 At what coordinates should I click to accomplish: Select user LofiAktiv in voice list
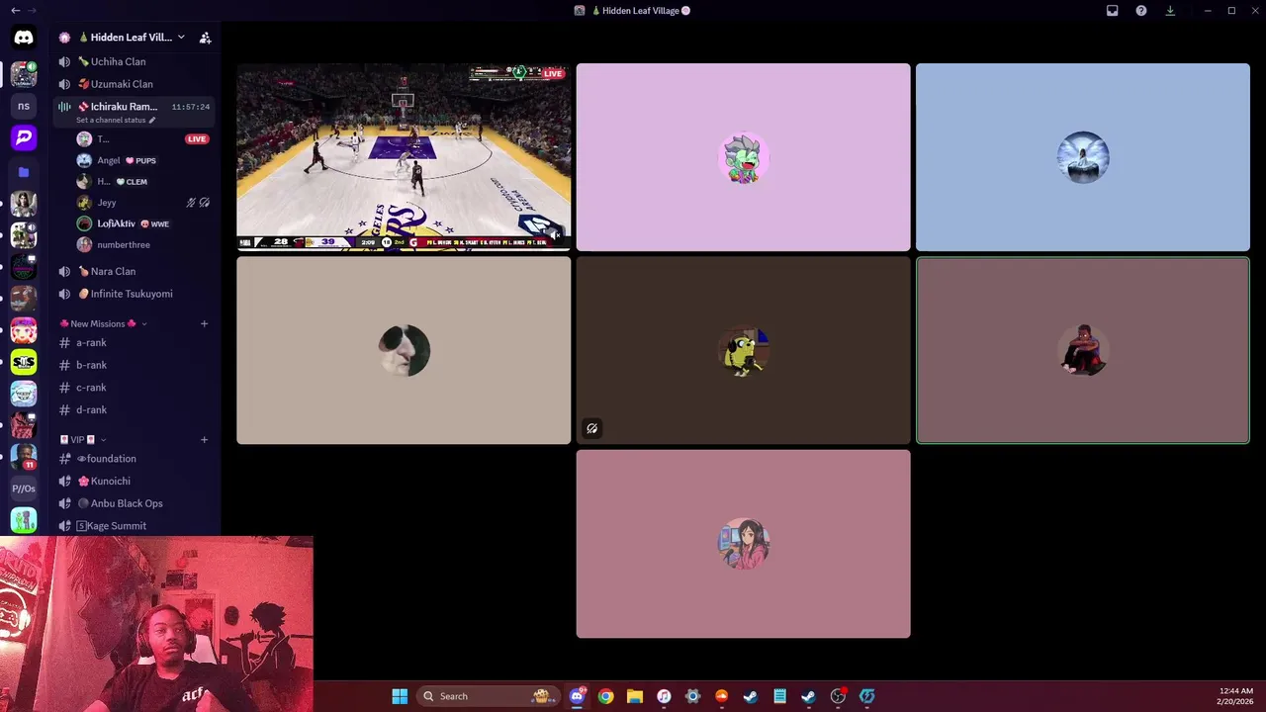(x=142, y=223)
